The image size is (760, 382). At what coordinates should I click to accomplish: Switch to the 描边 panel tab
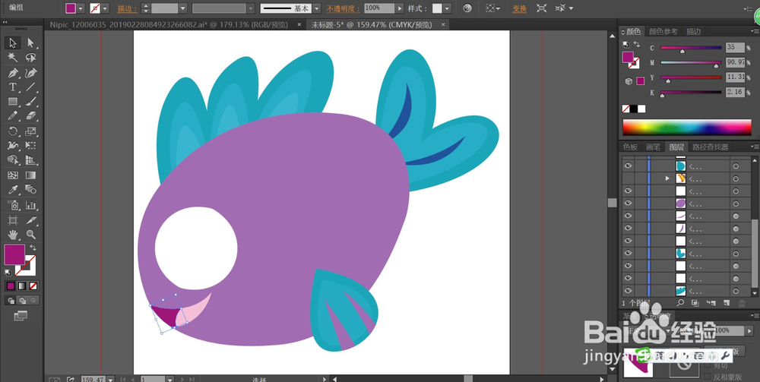(694, 31)
